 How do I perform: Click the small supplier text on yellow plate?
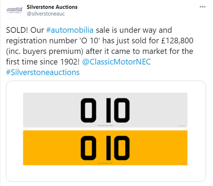(x=105, y=163)
